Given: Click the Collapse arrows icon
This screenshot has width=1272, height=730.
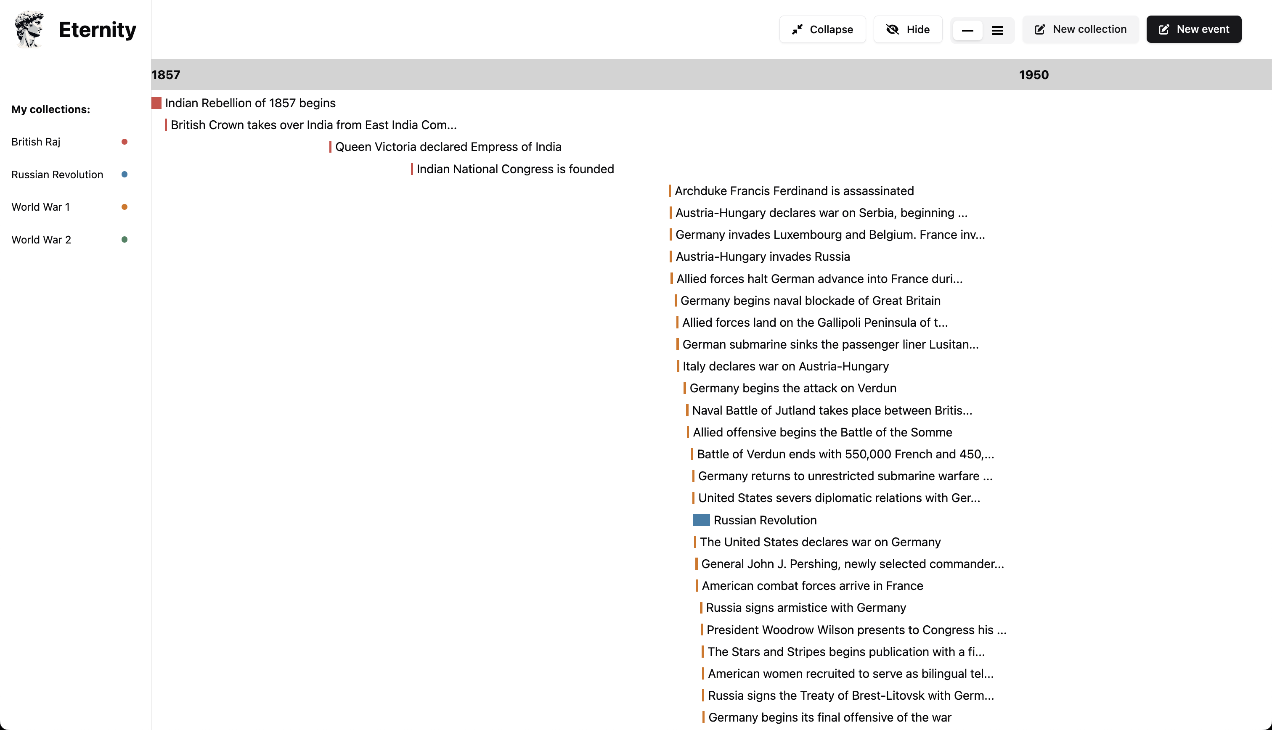Looking at the screenshot, I should click(797, 29).
